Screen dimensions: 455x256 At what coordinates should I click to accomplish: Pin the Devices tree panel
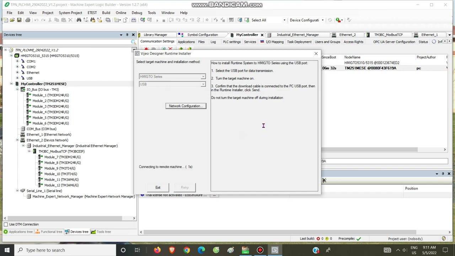127,35
